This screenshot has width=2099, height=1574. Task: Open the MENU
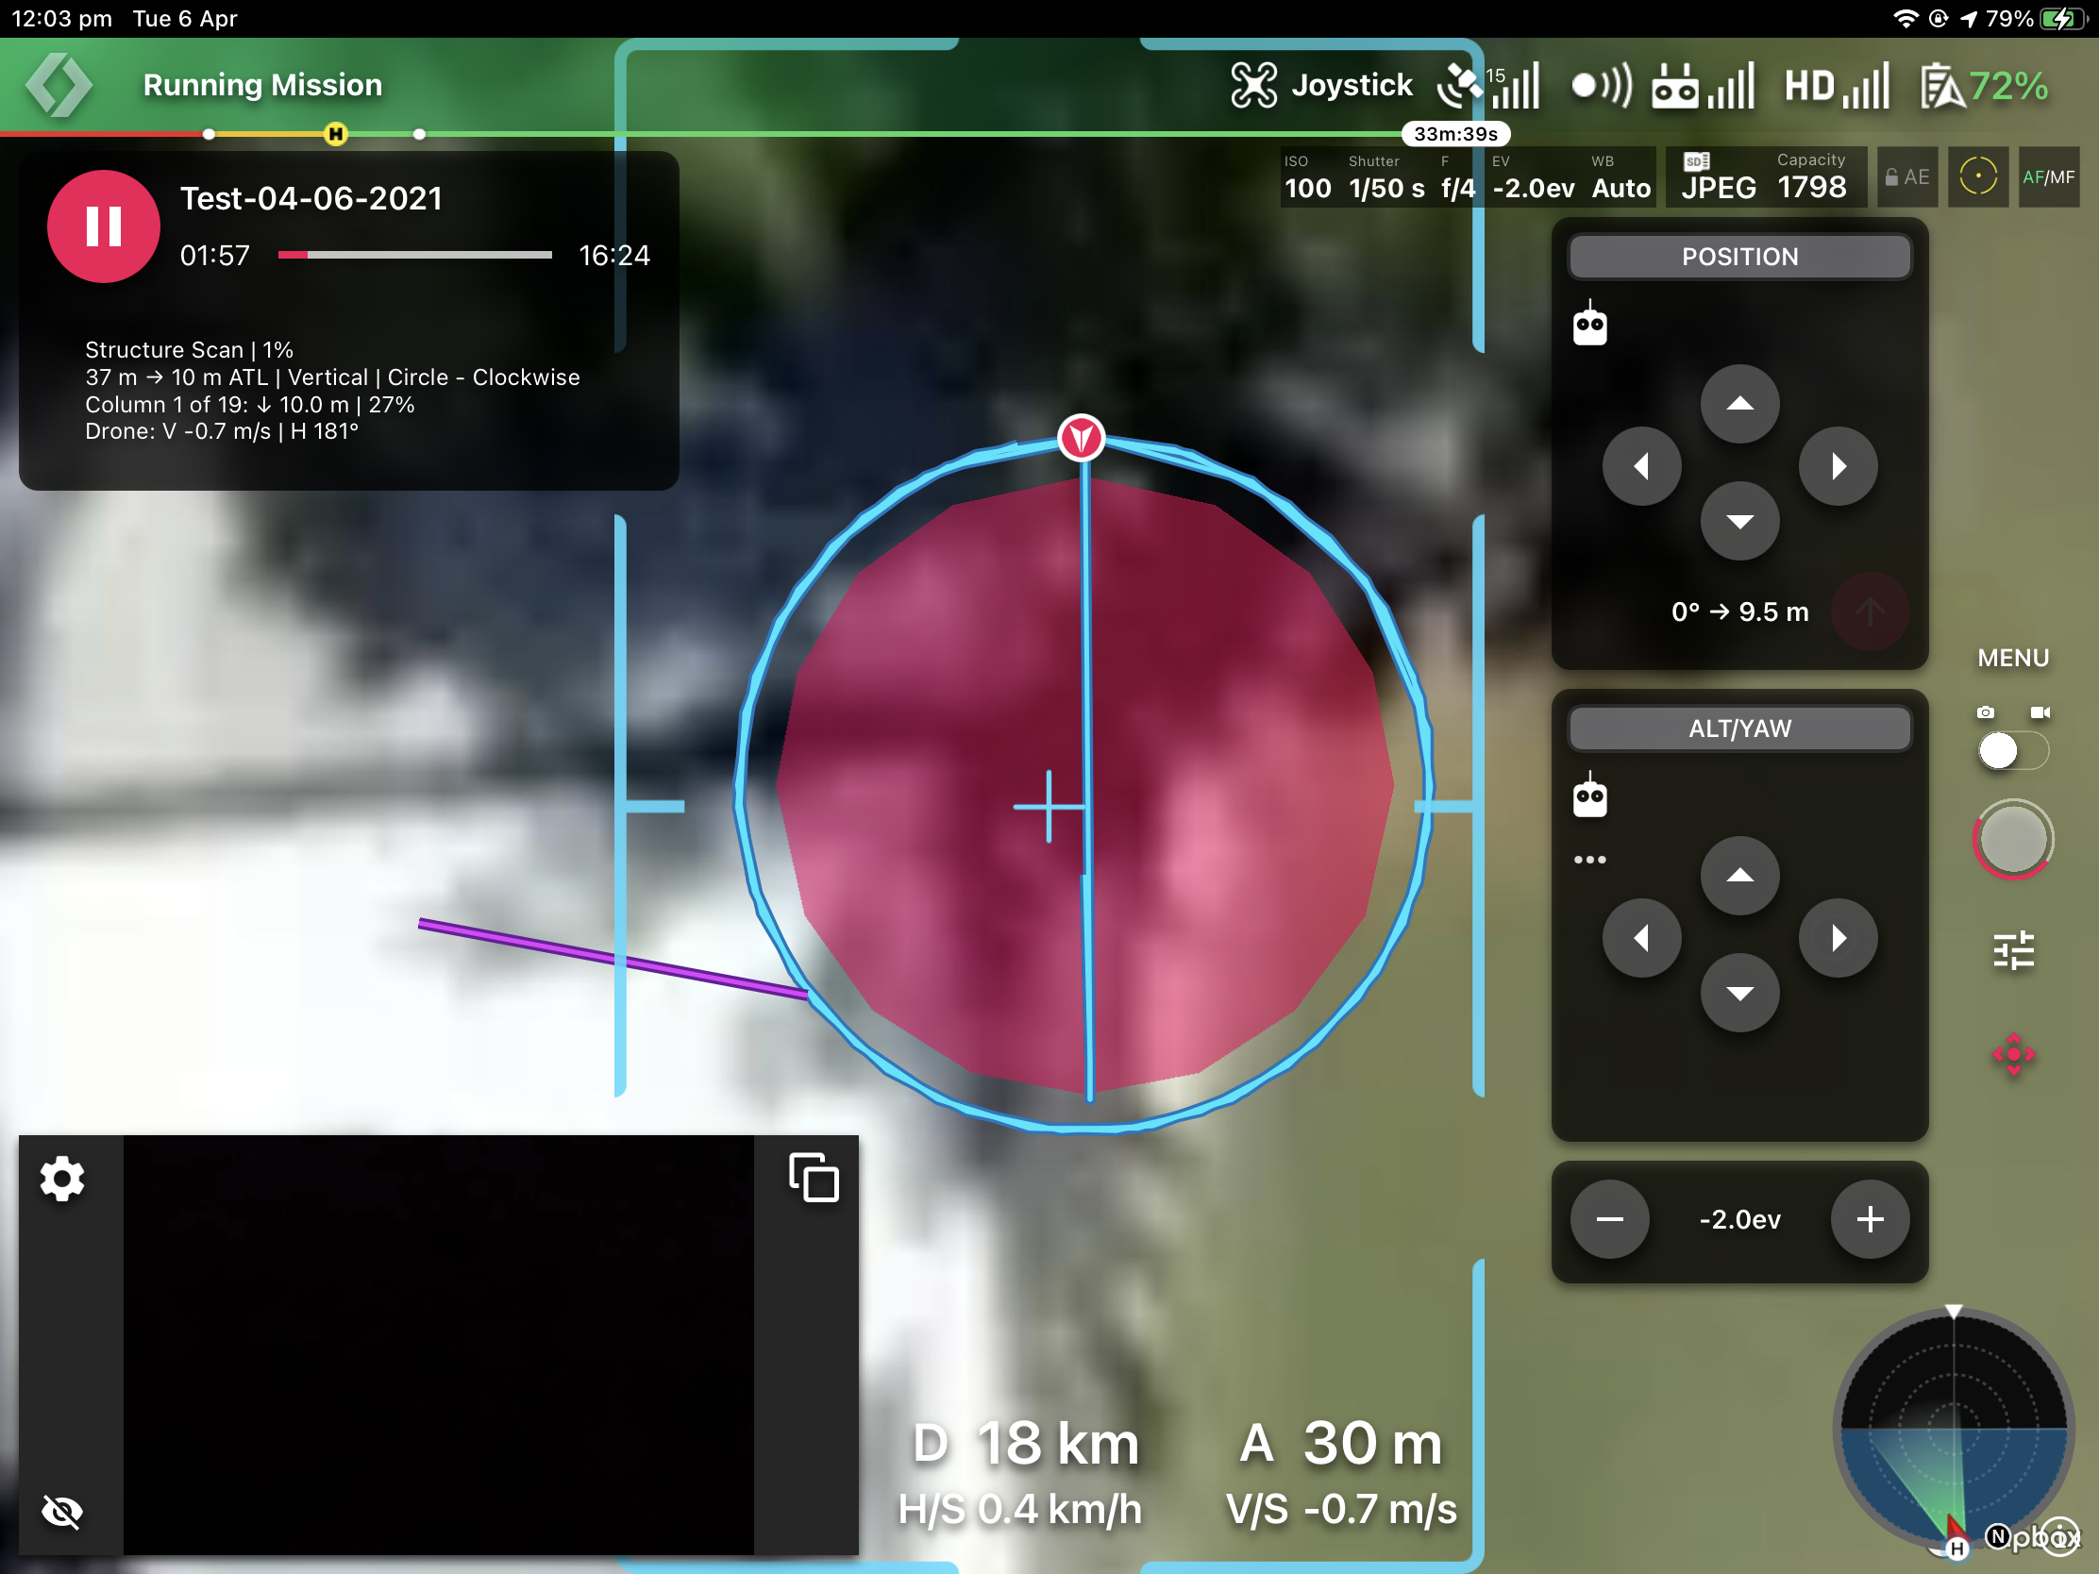click(2013, 658)
